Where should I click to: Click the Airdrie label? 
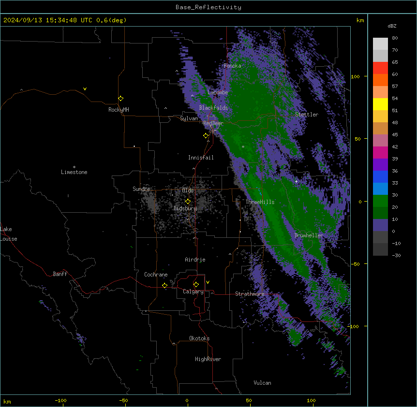click(195, 260)
